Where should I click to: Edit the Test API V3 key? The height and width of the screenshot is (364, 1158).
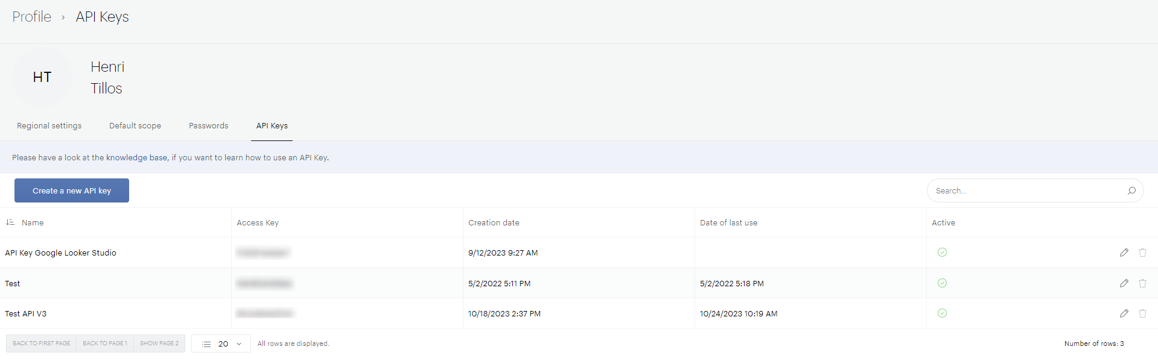[x=1124, y=313]
